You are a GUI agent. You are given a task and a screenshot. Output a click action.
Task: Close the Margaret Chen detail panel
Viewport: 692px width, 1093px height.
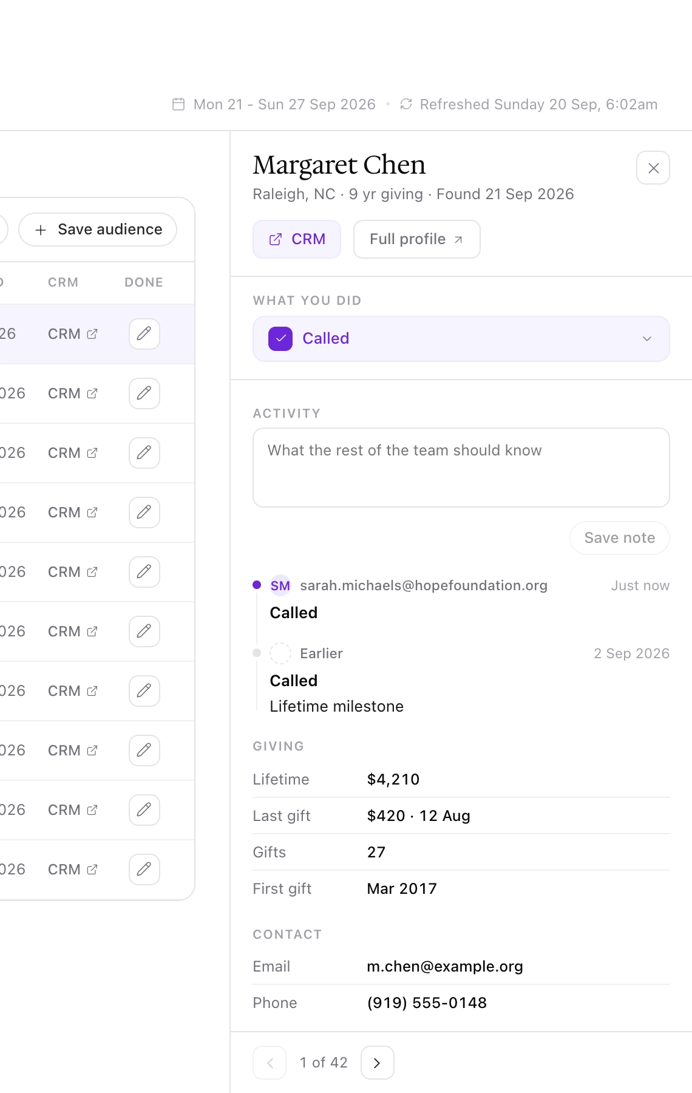point(653,168)
